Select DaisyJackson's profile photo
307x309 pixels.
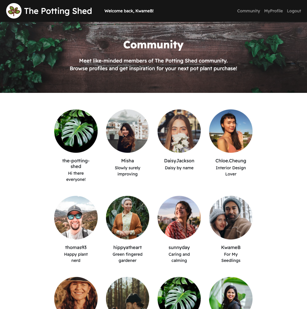179,131
